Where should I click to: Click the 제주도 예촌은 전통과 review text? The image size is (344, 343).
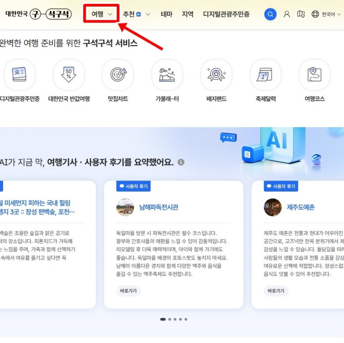(304, 253)
